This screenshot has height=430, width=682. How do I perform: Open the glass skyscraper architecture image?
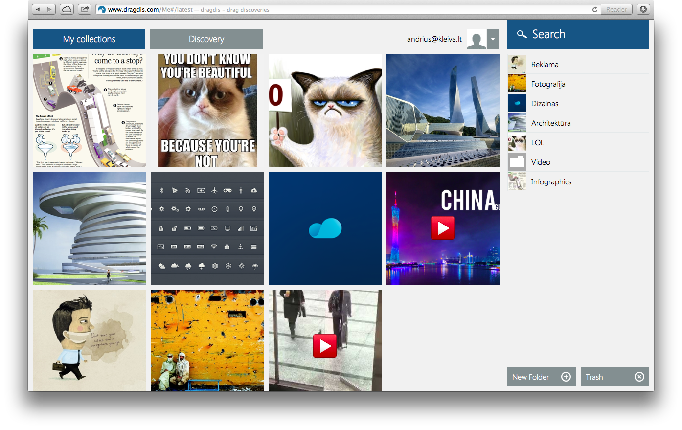[443, 110]
